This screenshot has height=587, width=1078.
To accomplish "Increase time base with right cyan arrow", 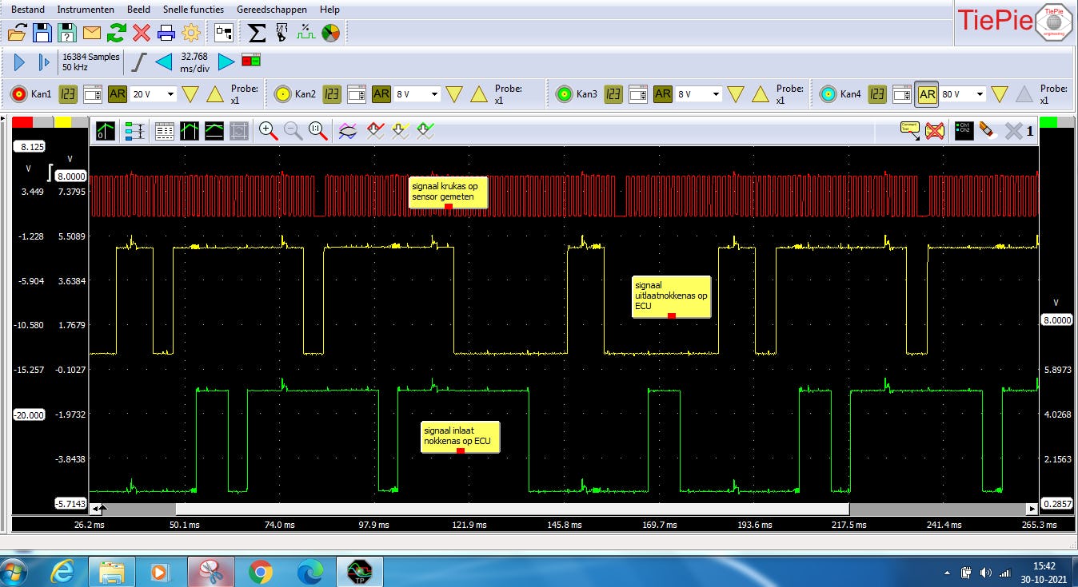I will pyautogui.click(x=226, y=62).
